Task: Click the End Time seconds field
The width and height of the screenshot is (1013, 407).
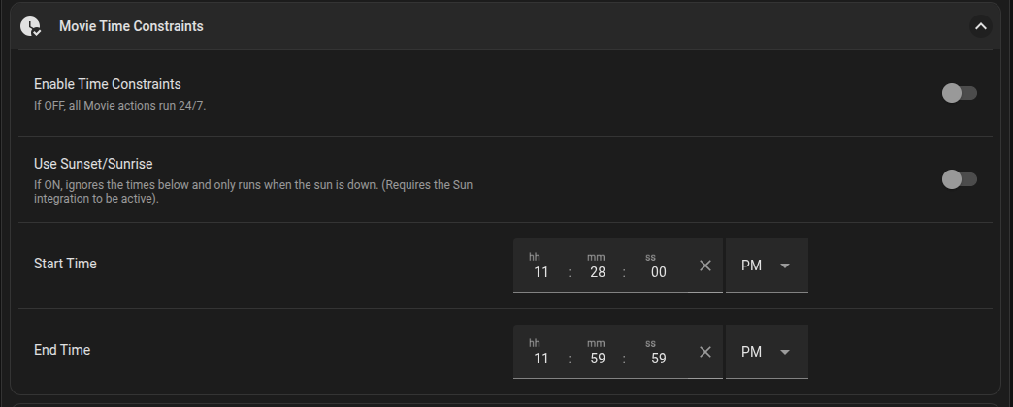Action: pyautogui.click(x=658, y=359)
